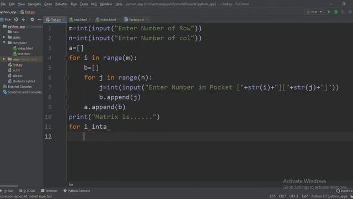353x199 pixels.
Task: Open the View menu
Action: (x=22, y=4)
